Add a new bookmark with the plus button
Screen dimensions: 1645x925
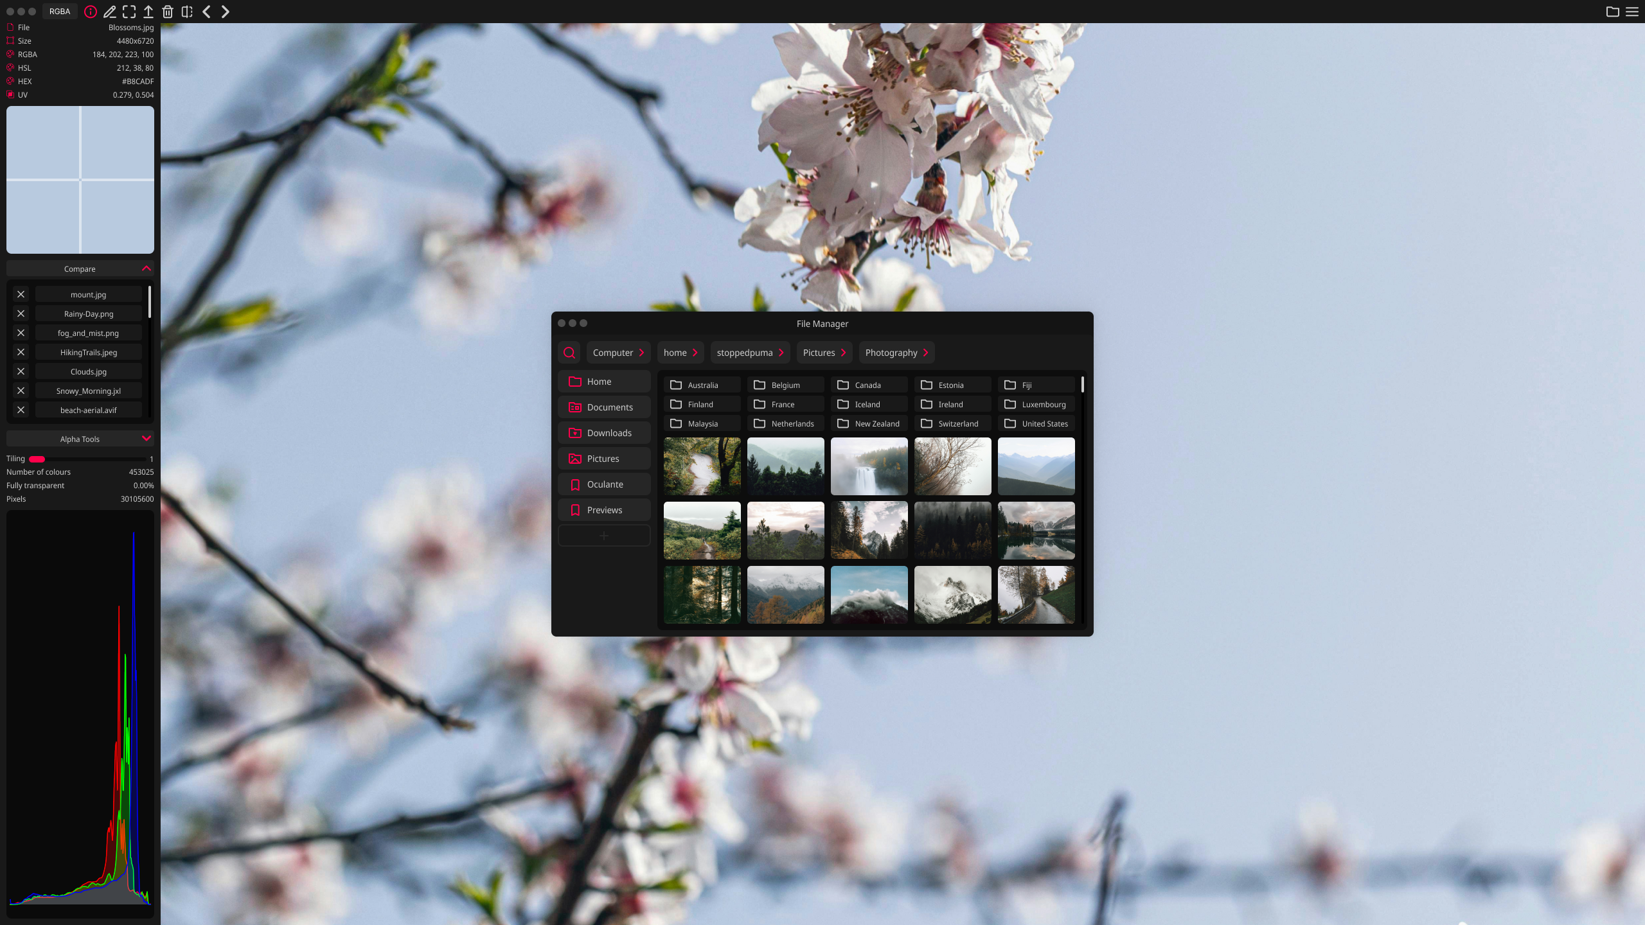click(x=604, y=535)
